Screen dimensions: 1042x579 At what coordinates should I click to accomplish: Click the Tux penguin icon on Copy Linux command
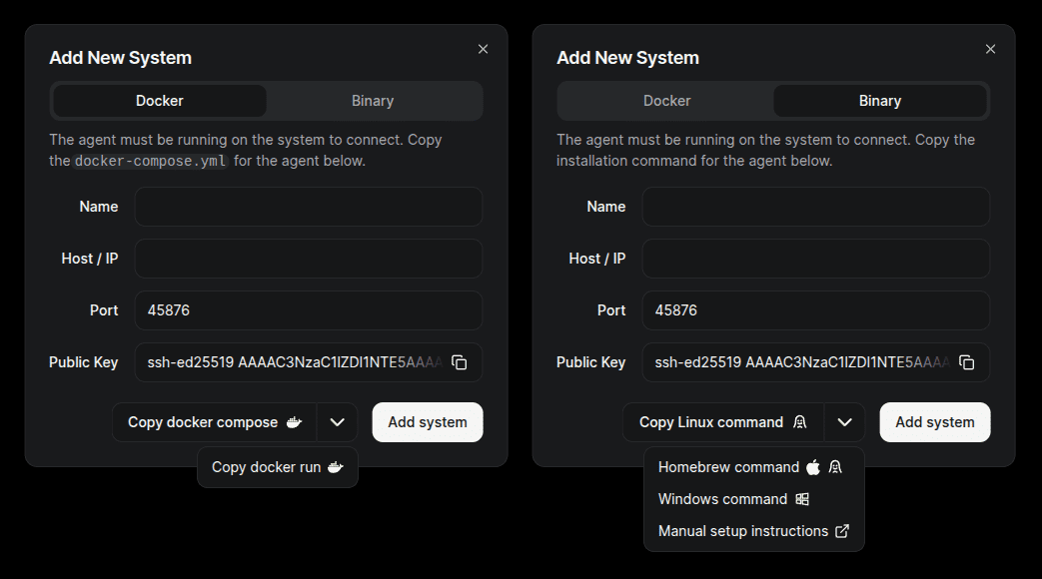coord(800,422)
